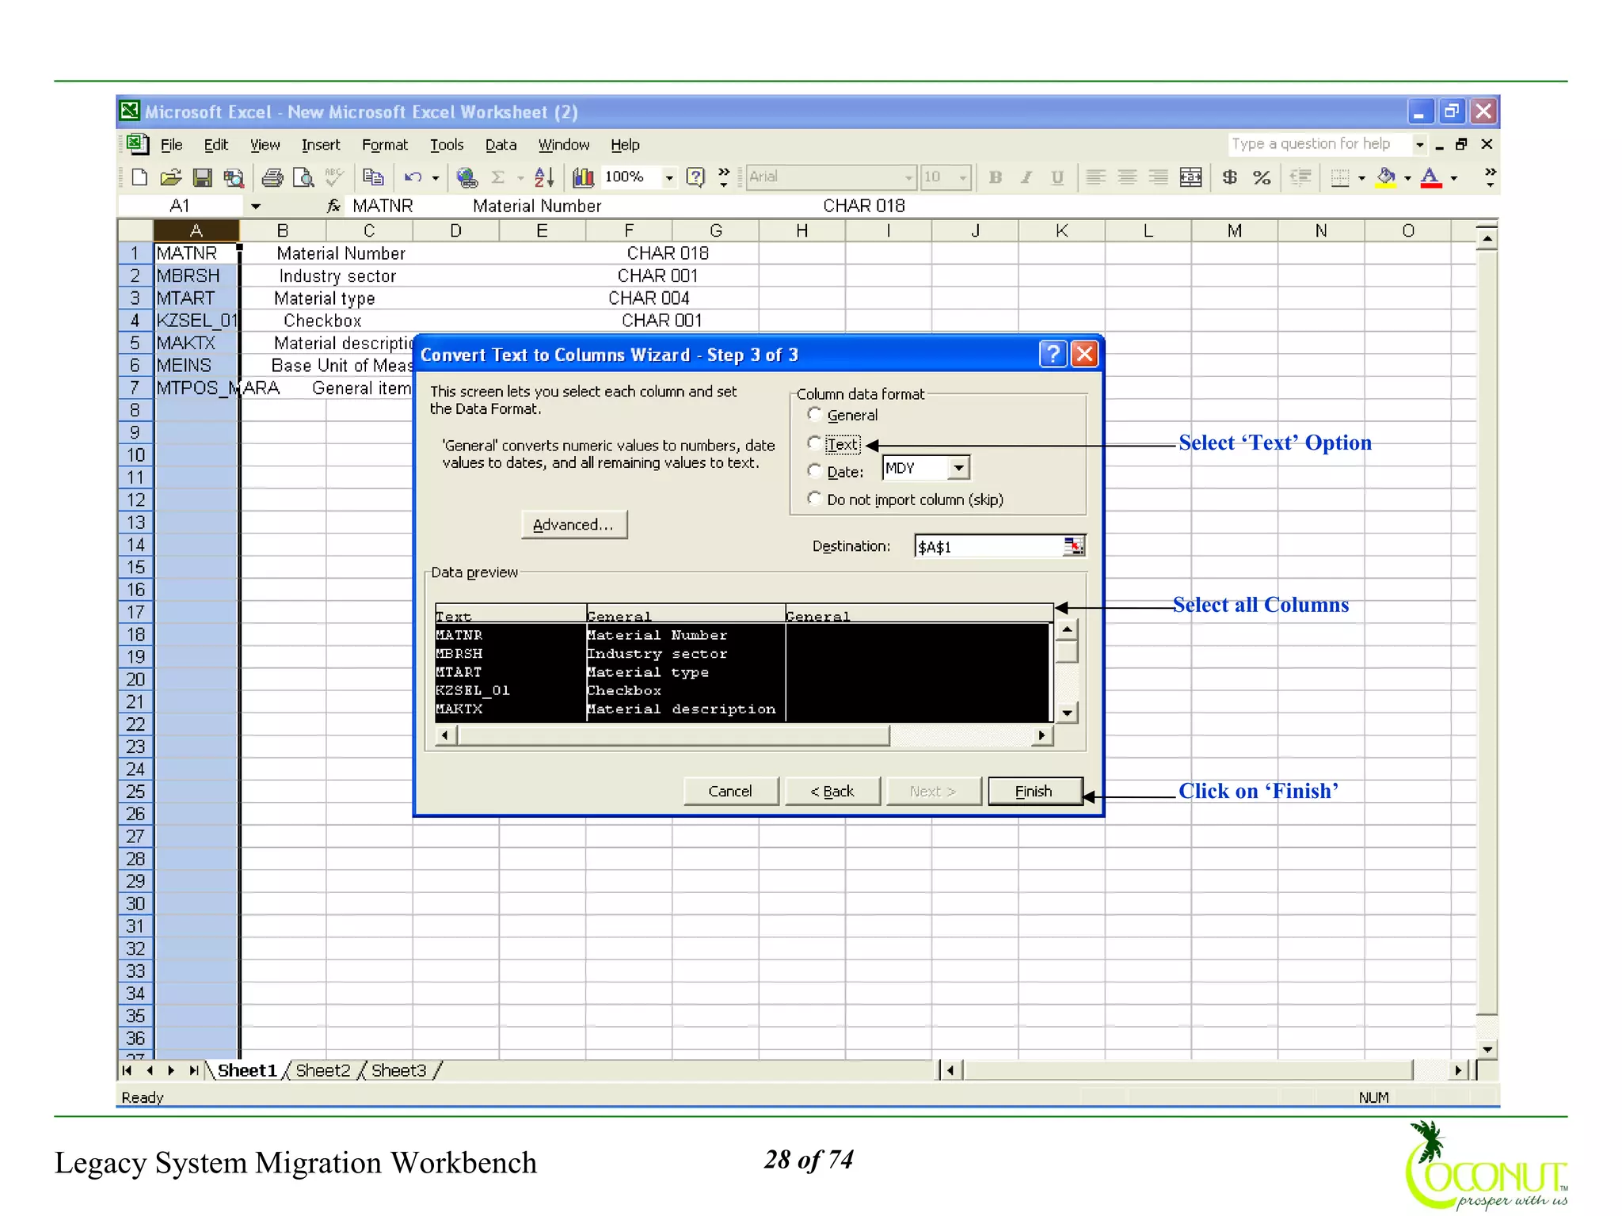Click the Type a question for help box
This screenshot has width=1622, height=1216.
[1319, 144]
